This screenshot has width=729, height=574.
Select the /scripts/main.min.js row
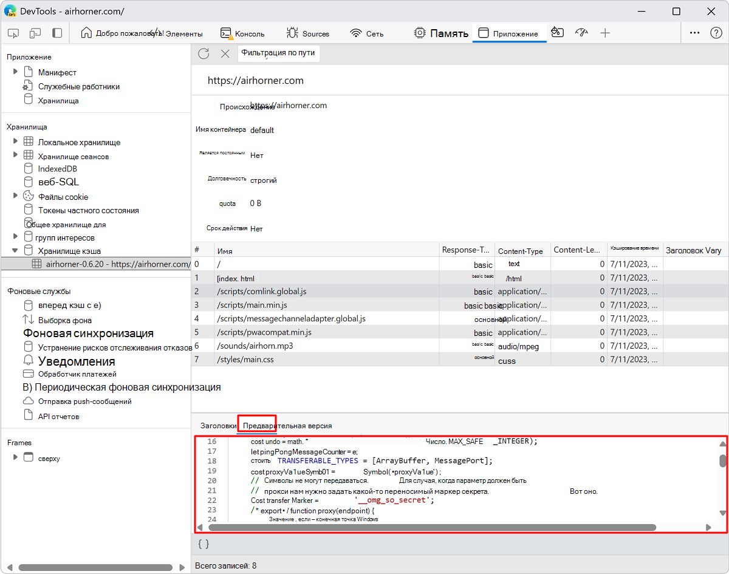click(x=460, y=305)
